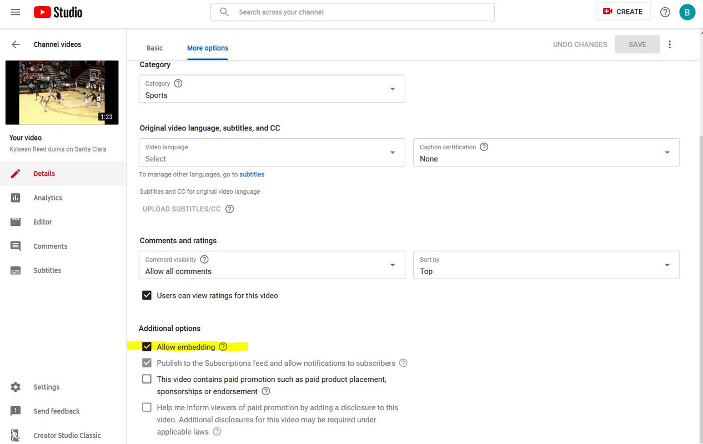Click the Settings gear icon

pyautogui.click(x=16, y=387)
